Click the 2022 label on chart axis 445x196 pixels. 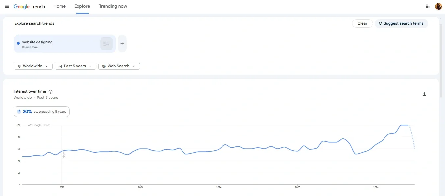click(x=62, y=187)
